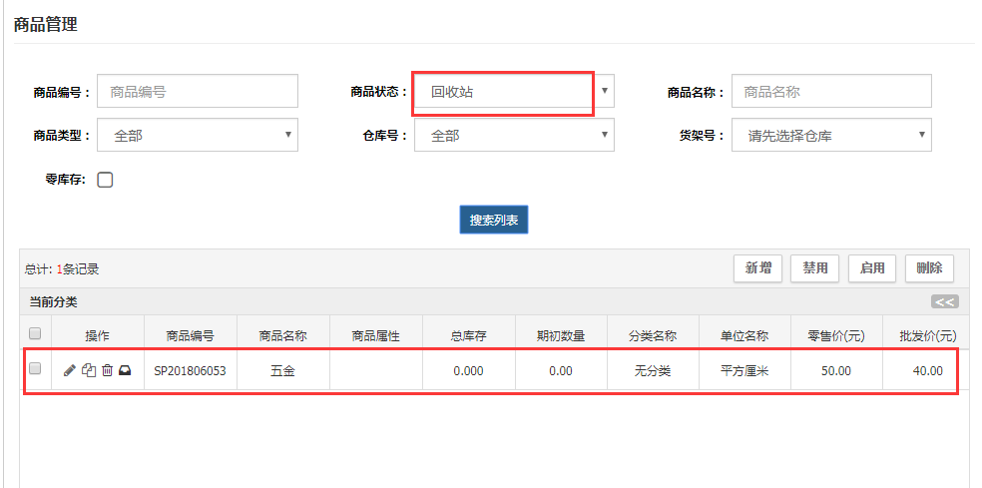This screenshot has height=488, width=982.
Task: Click the 启用 button
Action: pyautogui.click(x=872, y=268)
